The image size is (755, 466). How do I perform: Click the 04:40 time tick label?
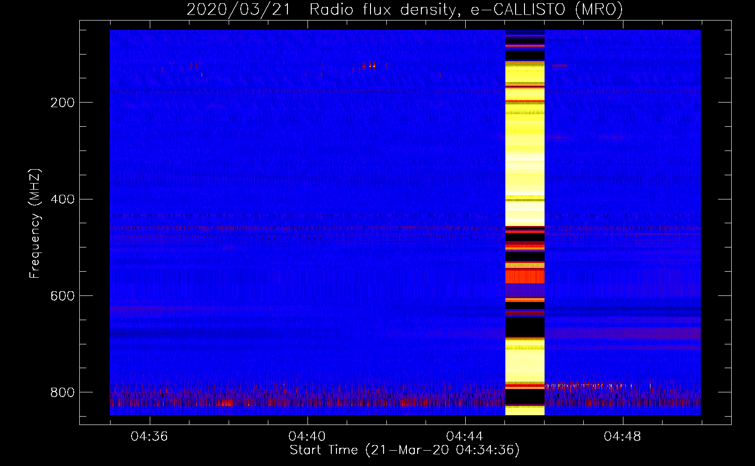[307, 437]
